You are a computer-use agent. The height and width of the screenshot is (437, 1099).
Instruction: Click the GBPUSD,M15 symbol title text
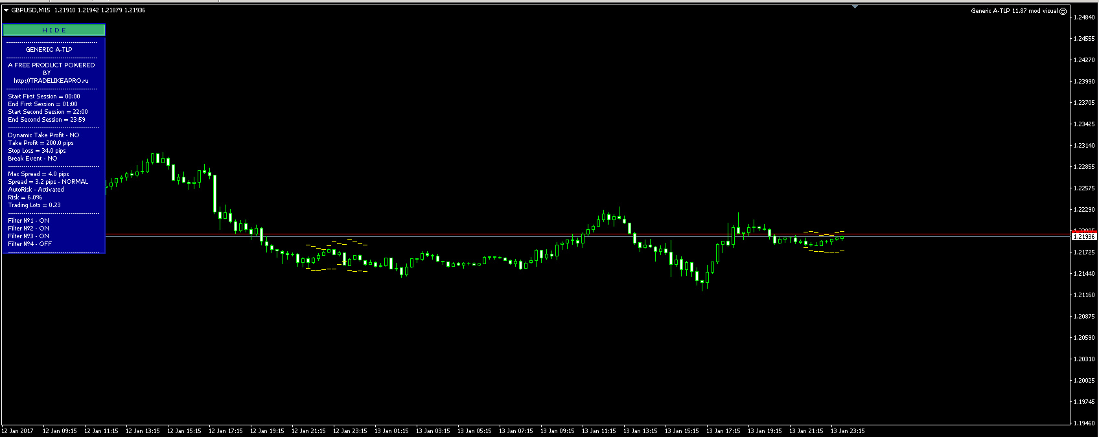30,10
